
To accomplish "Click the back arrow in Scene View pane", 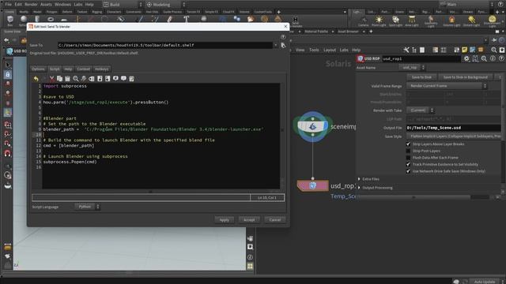I will pyautogui.click(x=6, y=40).
